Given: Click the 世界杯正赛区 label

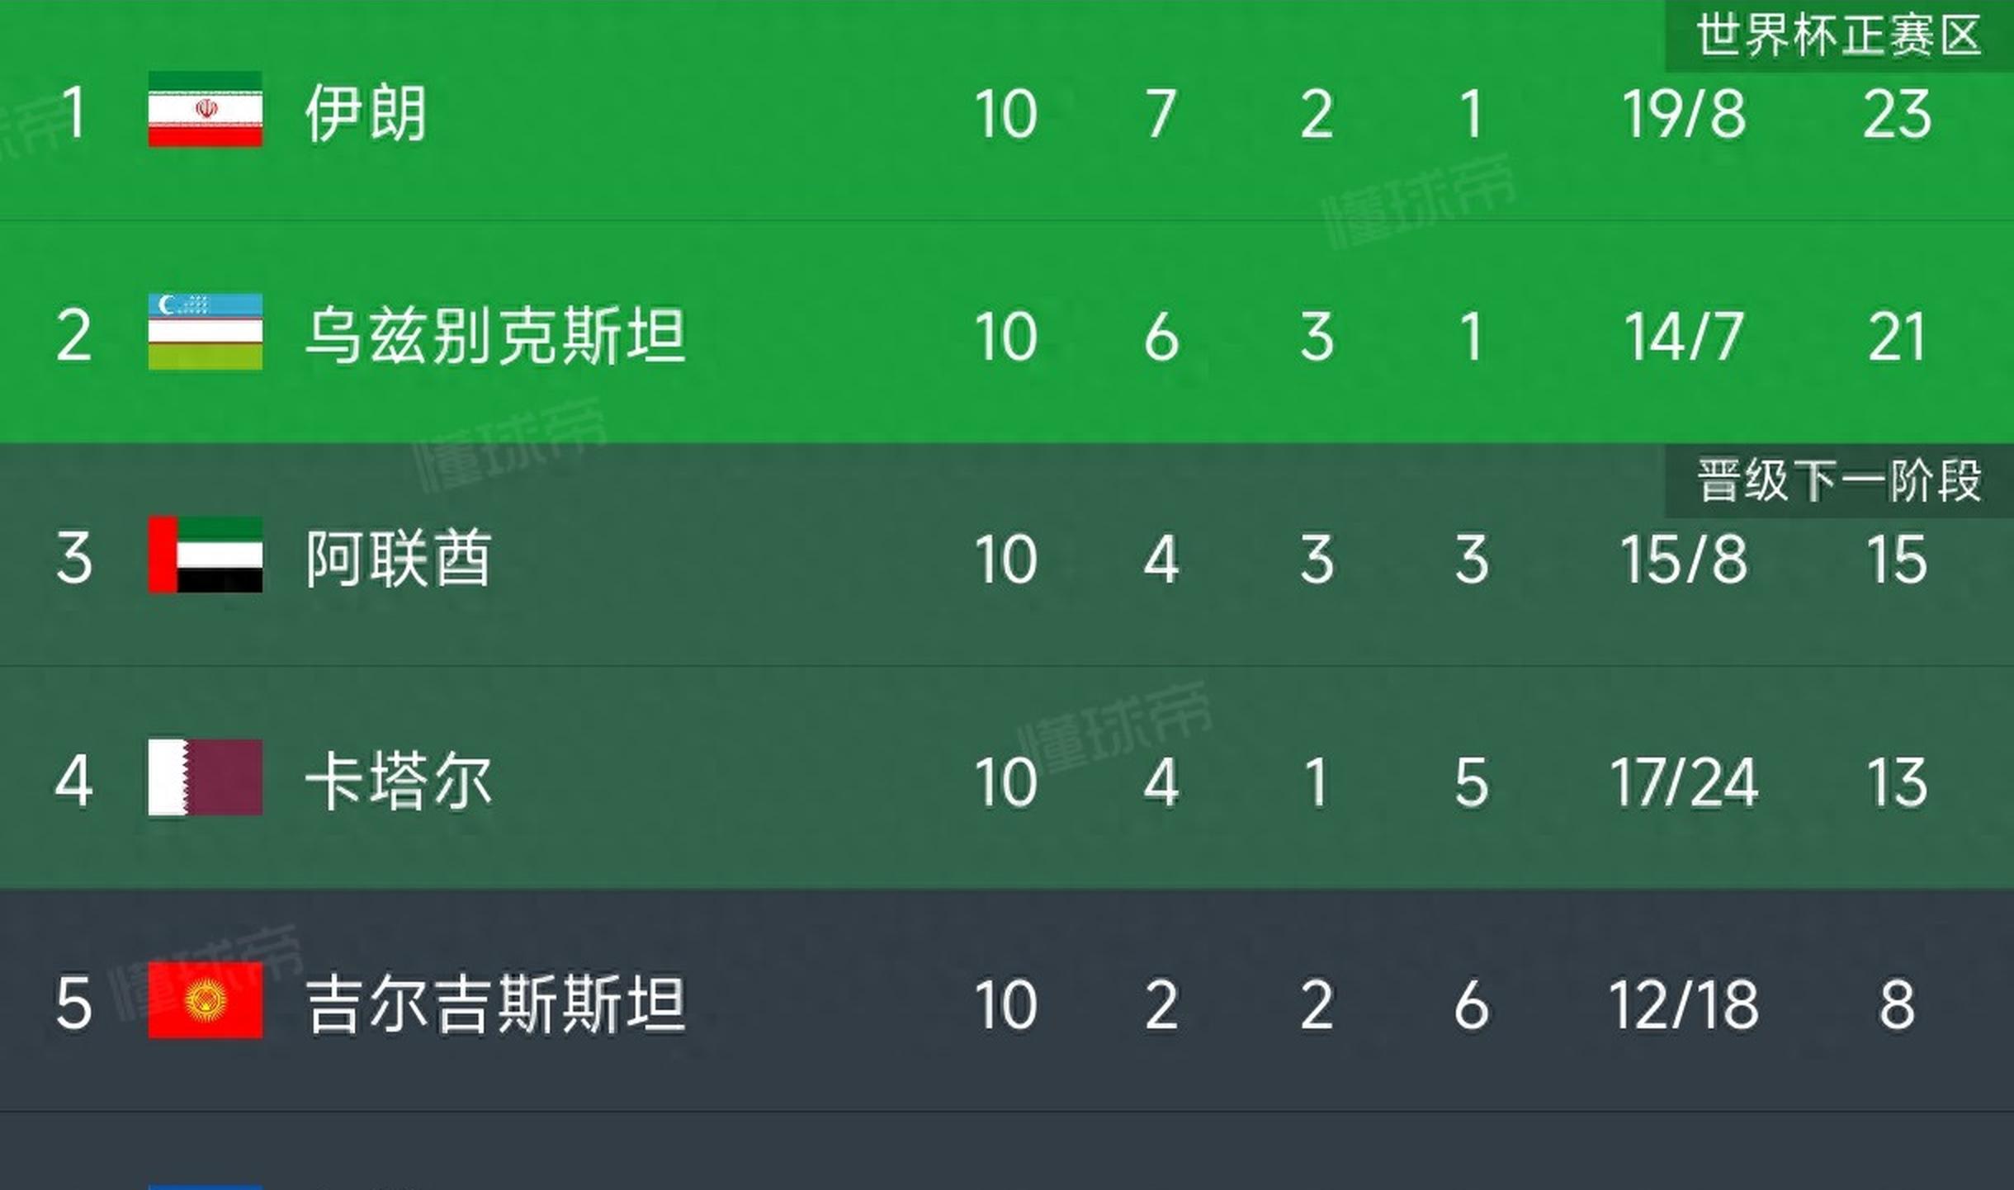Looking at the screenshot, I should (1838, 36).
